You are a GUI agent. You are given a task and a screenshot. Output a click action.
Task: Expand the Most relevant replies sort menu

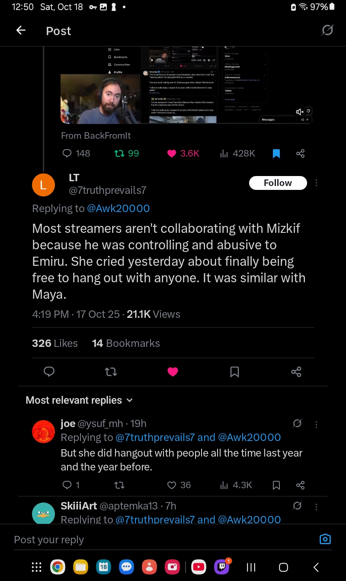tap(79, 400)
